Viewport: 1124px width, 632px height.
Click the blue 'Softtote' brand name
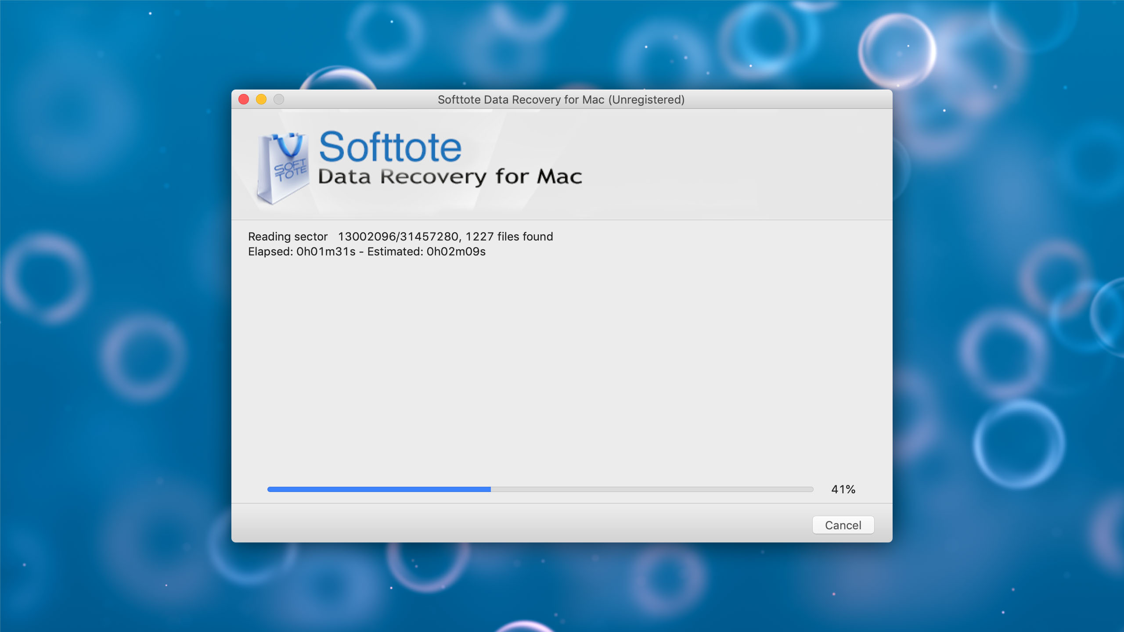click(390, 147)
